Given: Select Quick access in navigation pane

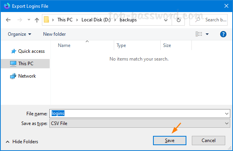Looking at the screenshot, I should [28, 51].
